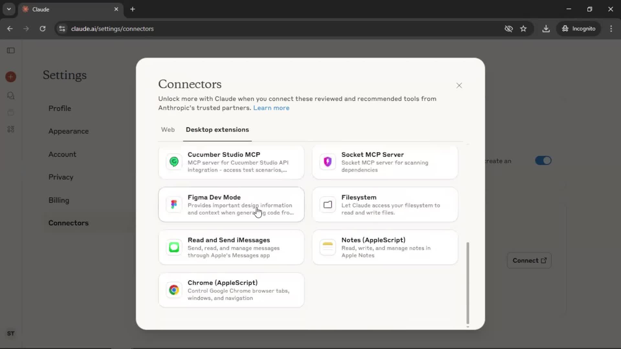Reload the page in browser
This screenshot has width=621, height=349.
42,29
